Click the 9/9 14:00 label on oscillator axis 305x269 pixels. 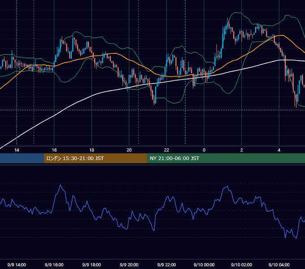tap(17, 265)
